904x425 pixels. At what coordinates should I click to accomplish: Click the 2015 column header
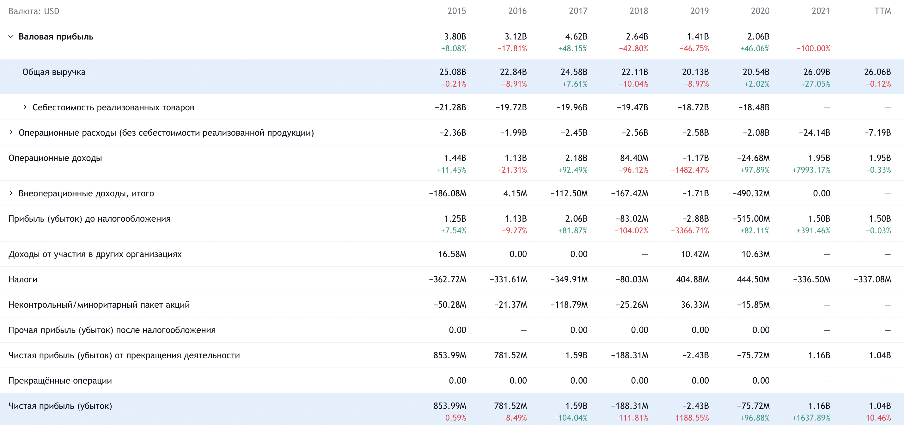(456, 11)
